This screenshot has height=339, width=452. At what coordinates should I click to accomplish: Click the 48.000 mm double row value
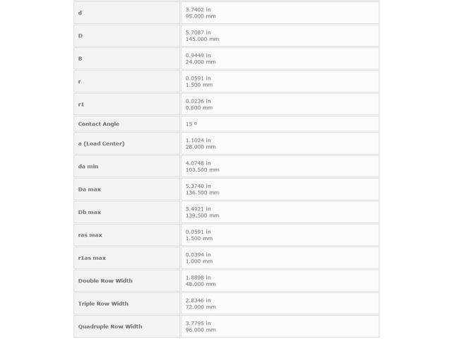[x=201, y=284]
